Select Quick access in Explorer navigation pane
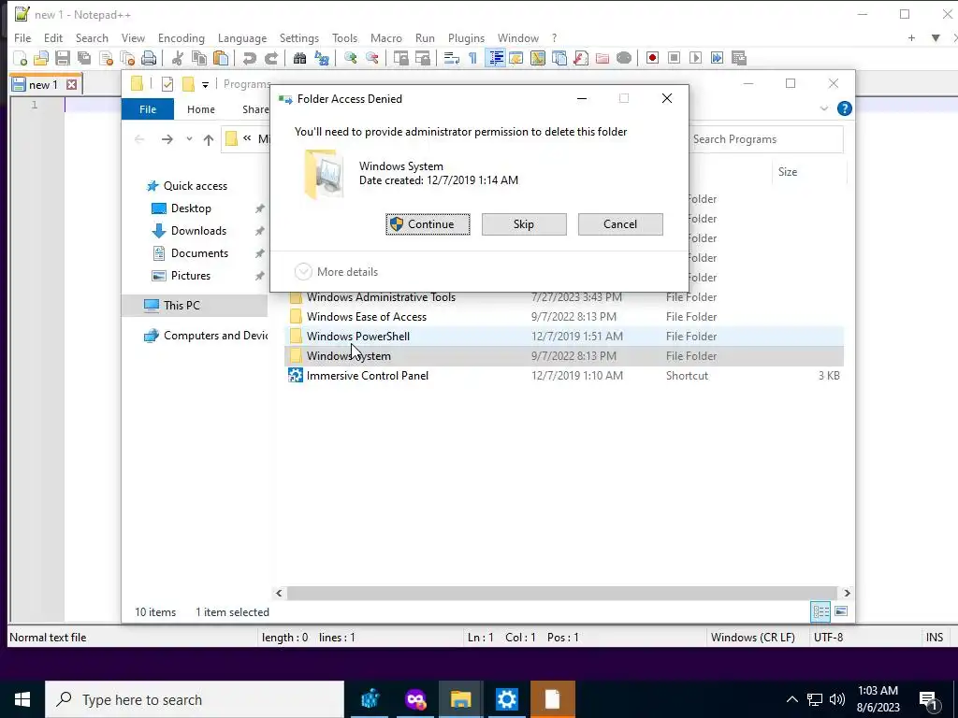The height and width of the screenshot is (718, 958). (x=195, y=186)
